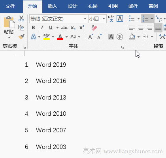Open borders dropdown arrow
166x158 pixels.
click(152, 37)
